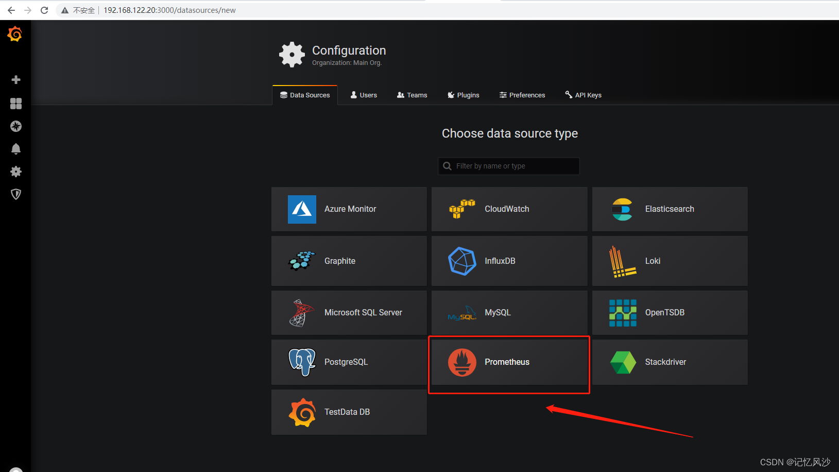Click the browser forward arrow
This screenshot has height=472, width=839.
[x=28, y=10]
